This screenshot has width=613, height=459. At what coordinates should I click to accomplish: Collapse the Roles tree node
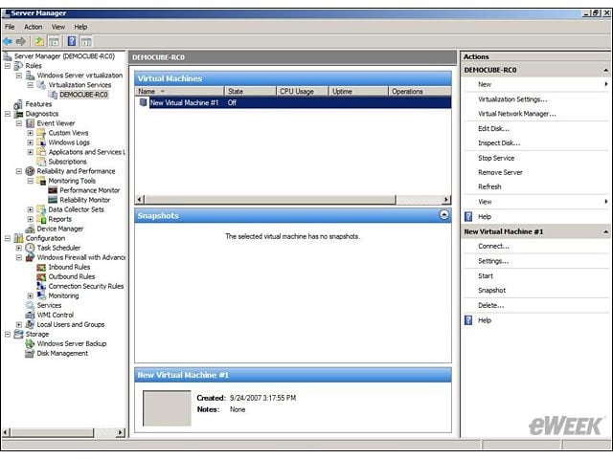[x=8, y=66]
